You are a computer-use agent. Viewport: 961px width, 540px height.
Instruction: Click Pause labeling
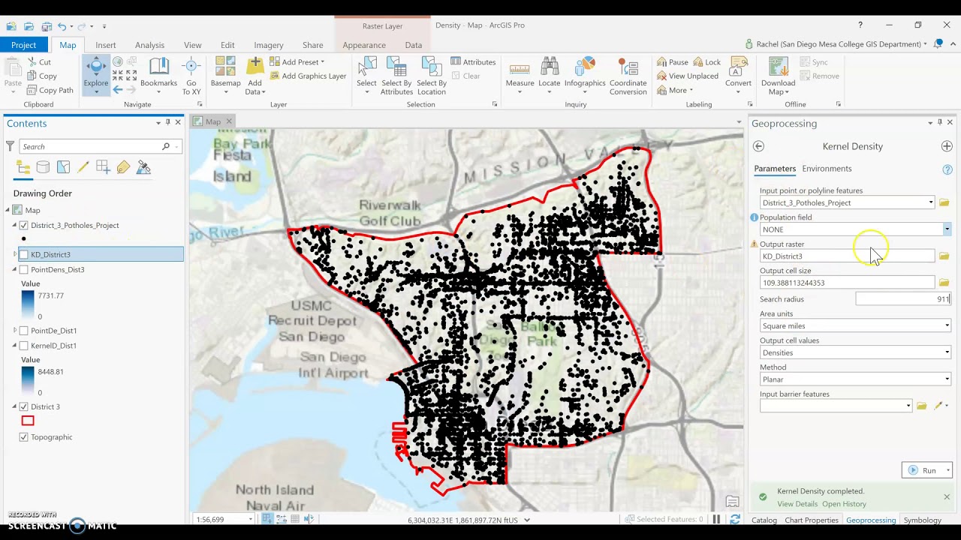coord(672,62)
